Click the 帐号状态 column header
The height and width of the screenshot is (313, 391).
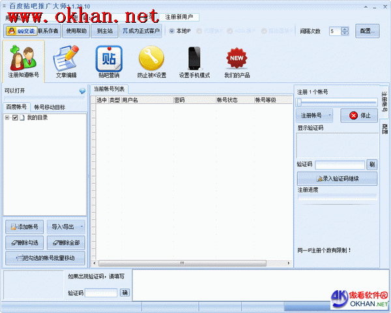(x=235, y=100)
